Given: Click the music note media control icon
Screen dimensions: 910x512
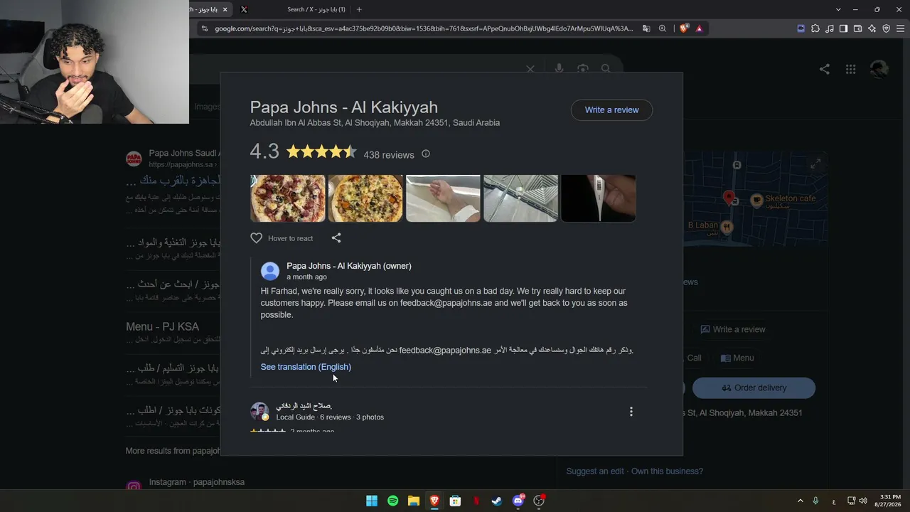Looking at the screenshot, I should (830, 28).
